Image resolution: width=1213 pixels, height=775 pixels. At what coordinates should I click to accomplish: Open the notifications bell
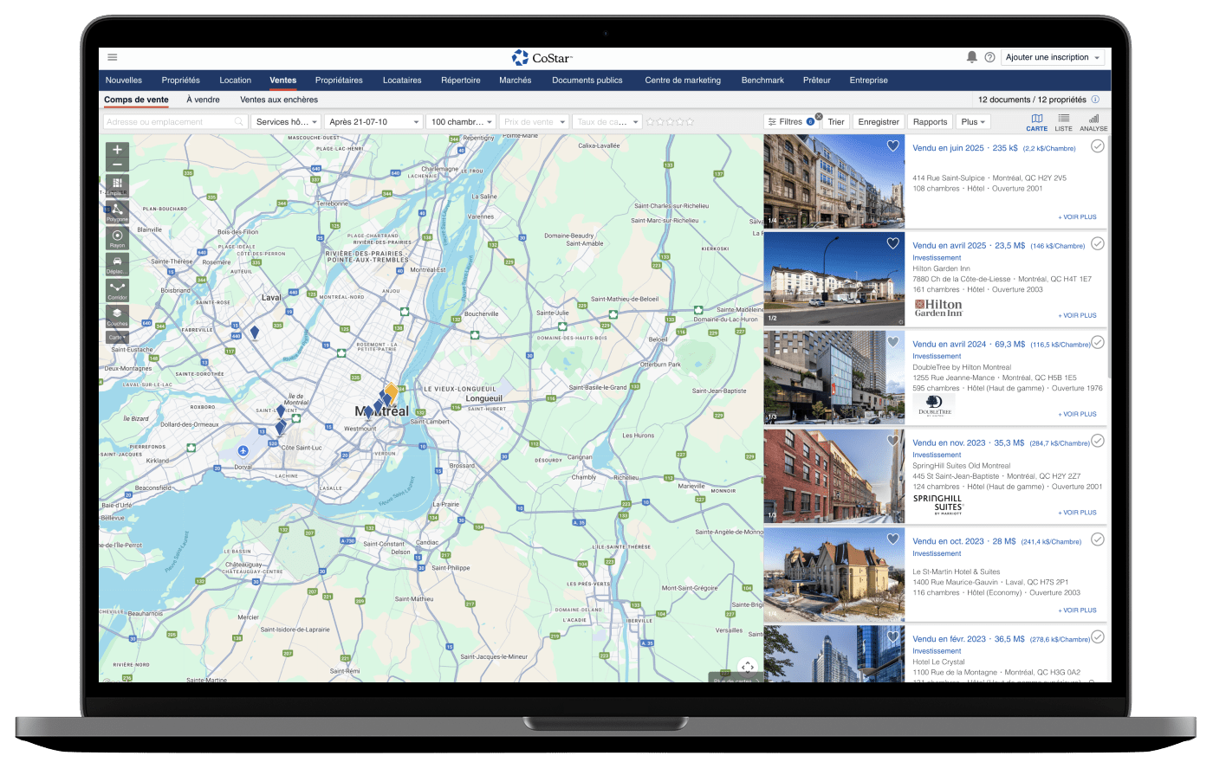pyautogui.click(x=972, y=57)
